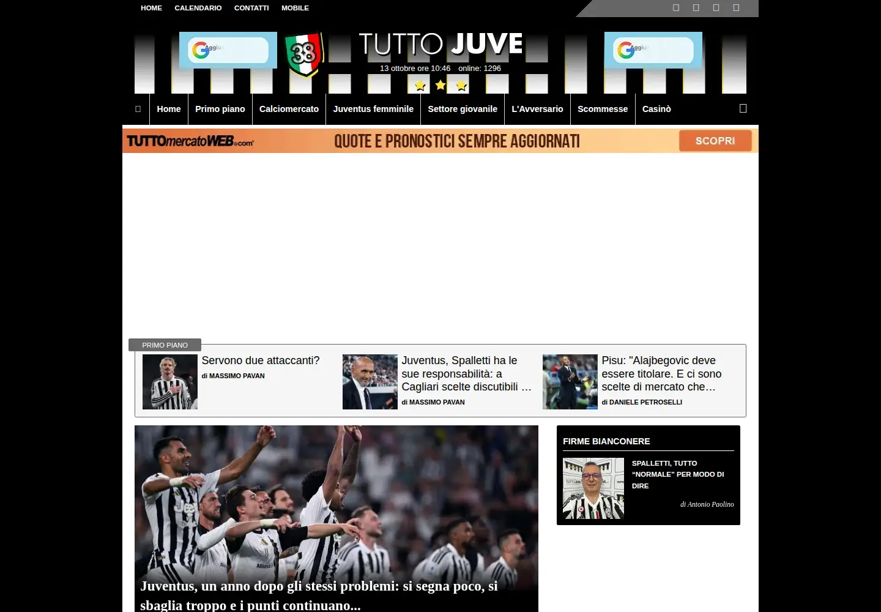The height and width of the screenshot is (612, 881).
Task: Open Settore giovanile section
Action: (x=463, y=109)
